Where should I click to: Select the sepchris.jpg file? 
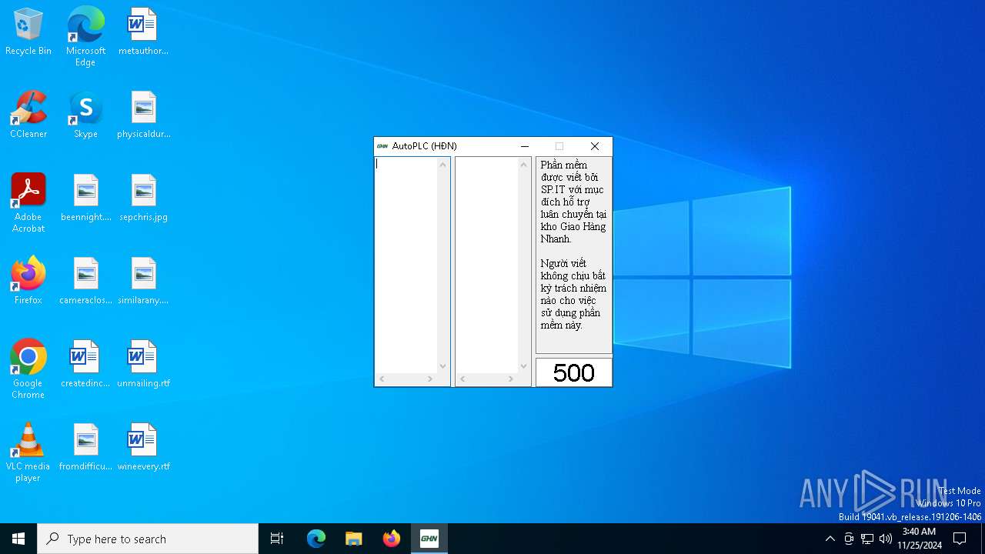click(x=143, y=198)
